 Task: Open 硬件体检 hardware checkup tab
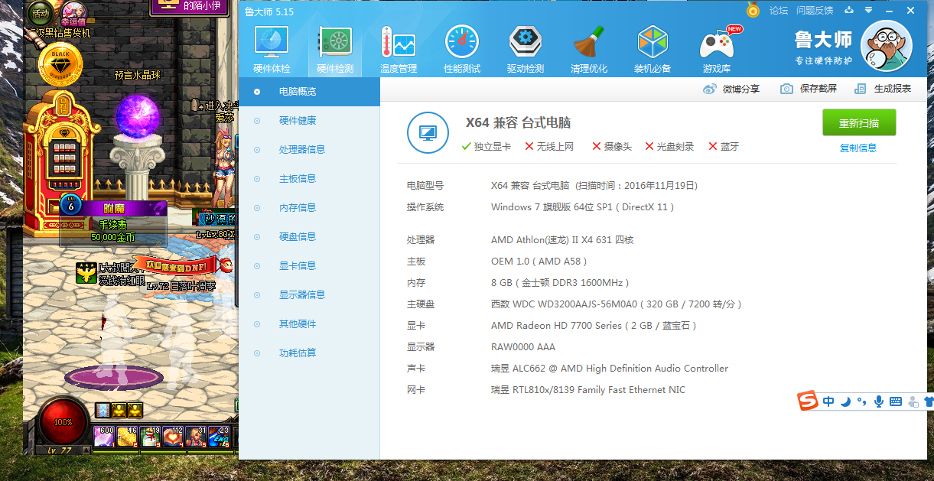click(272, 50)
